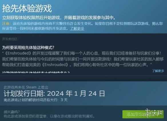Click the 感兴趣吗 prompt text
This screenshot has height=121, width=167.
pyautogui.click(x=12, y=112)
